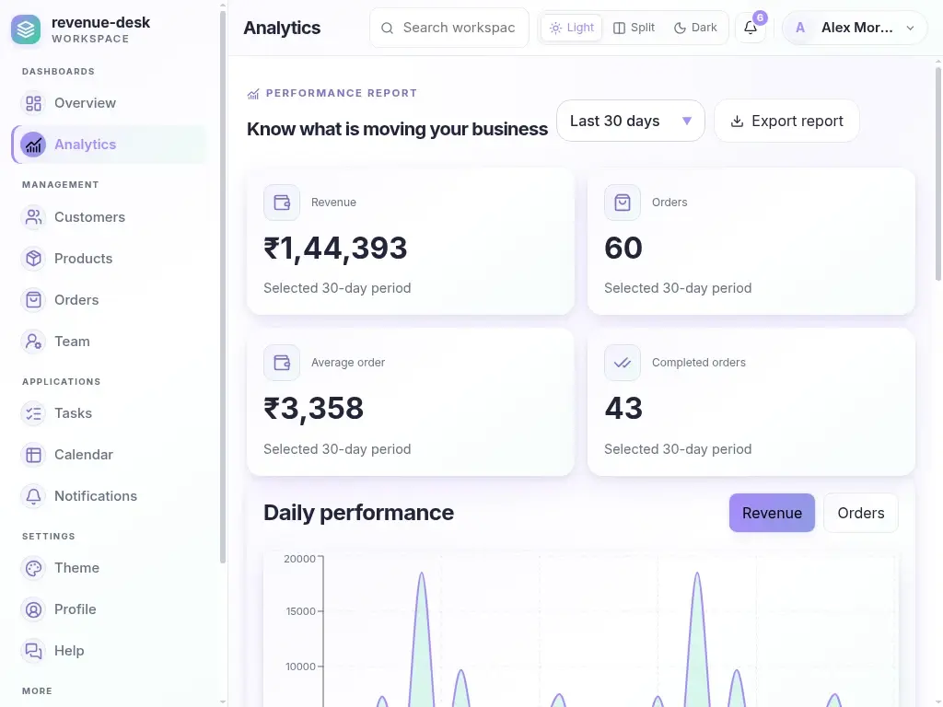
Task: Open the Overview dashboard icon
Action: (34, 103)
